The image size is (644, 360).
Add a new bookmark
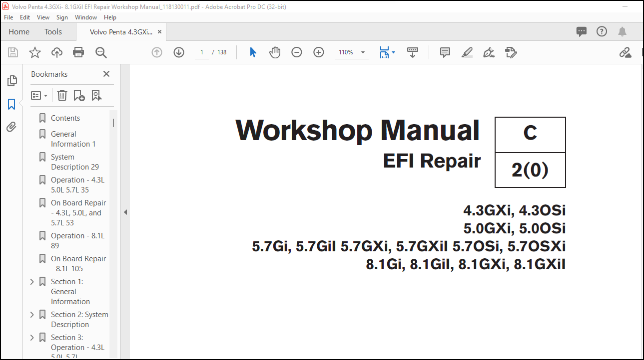tap(79, 95)
